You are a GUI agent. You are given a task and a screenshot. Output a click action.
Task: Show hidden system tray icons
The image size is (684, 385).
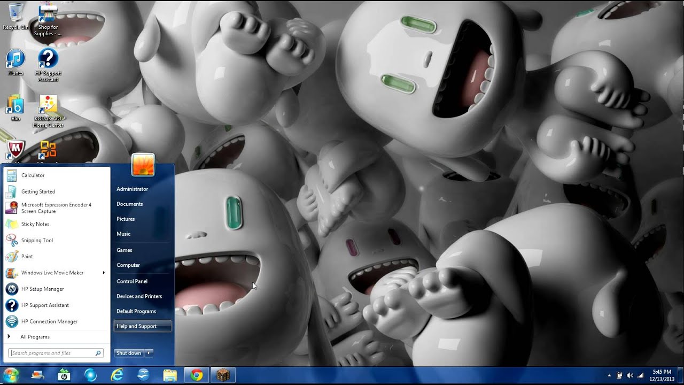pyautogui.click(x=609, y=375)
